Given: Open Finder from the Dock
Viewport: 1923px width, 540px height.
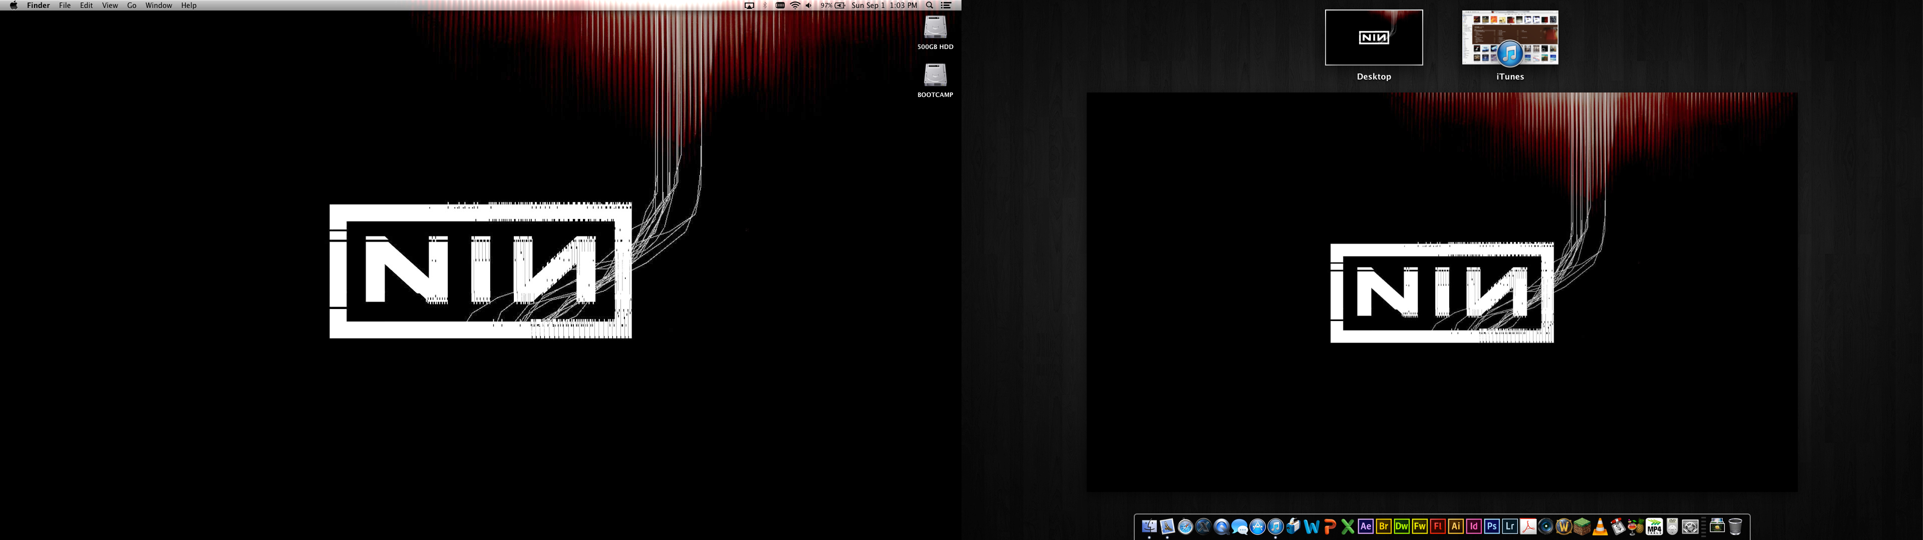Looking at the screenshot, I should click(1150, 526).
